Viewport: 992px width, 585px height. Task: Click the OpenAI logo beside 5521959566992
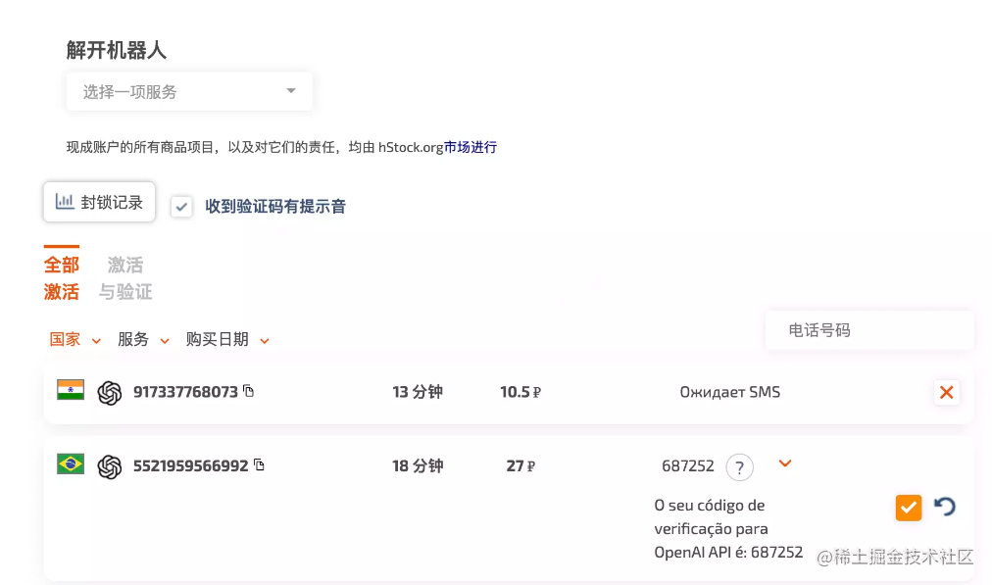click(110, 466)
